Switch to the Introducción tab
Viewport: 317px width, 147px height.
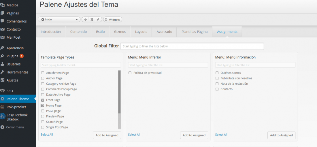(51, 32)
